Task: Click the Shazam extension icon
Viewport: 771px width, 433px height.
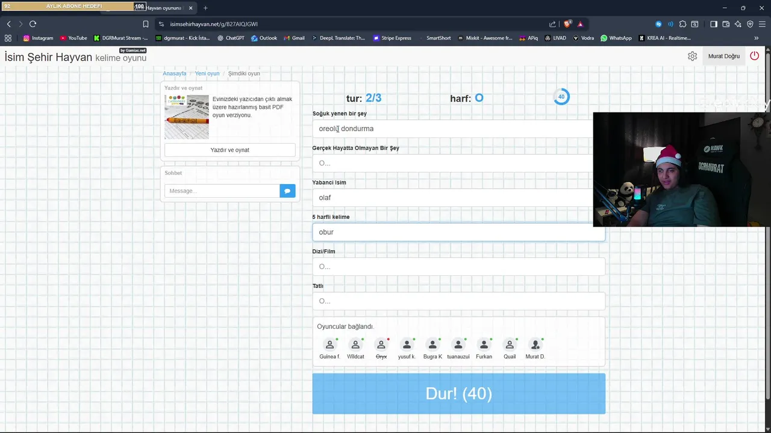Action: point(658,24)
